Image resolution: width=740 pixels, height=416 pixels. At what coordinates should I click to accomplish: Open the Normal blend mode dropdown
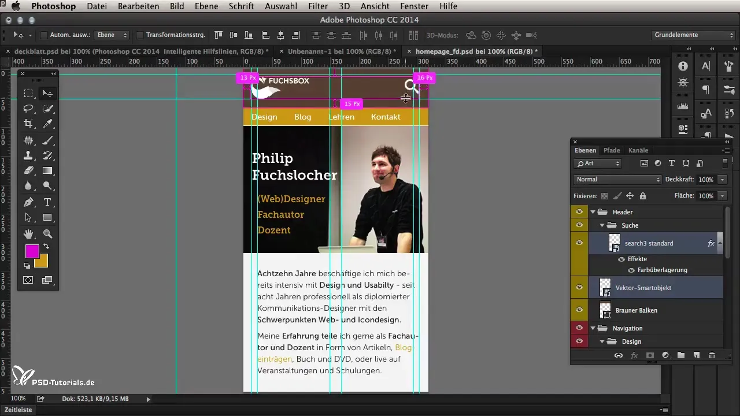(617, 180)
